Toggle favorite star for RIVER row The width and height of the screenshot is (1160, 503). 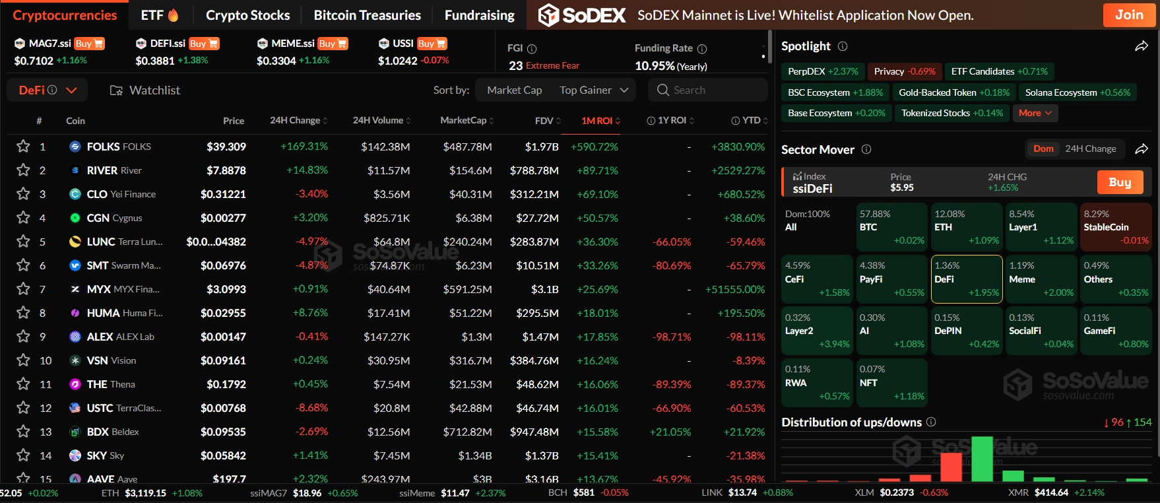tap(23, 170)
